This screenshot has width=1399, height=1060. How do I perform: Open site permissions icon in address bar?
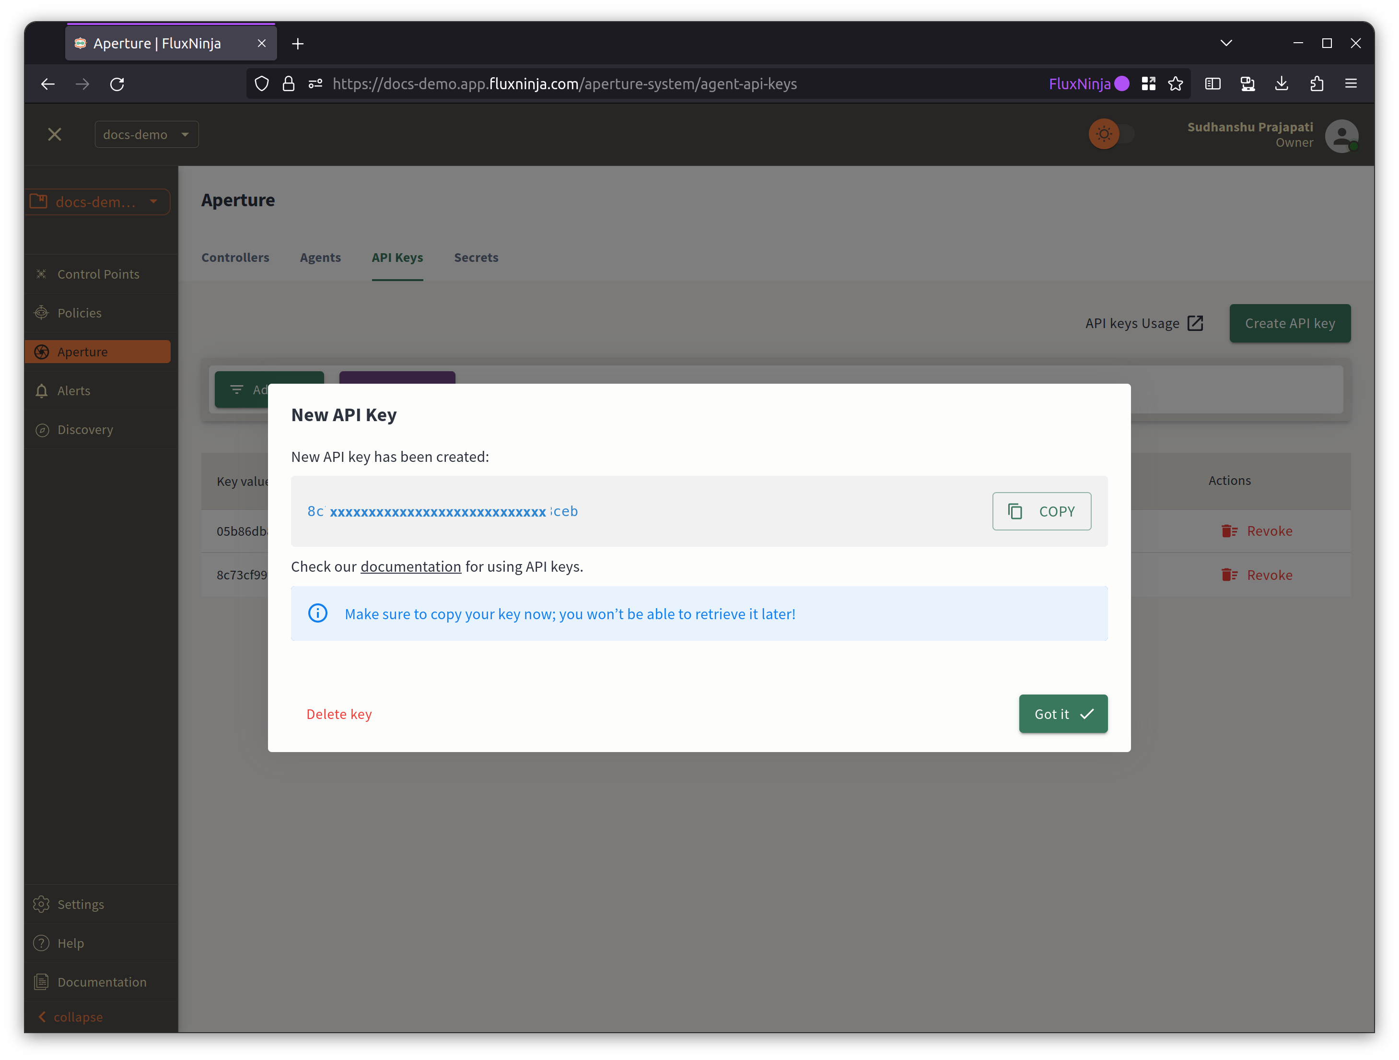(x=315, y=83)
